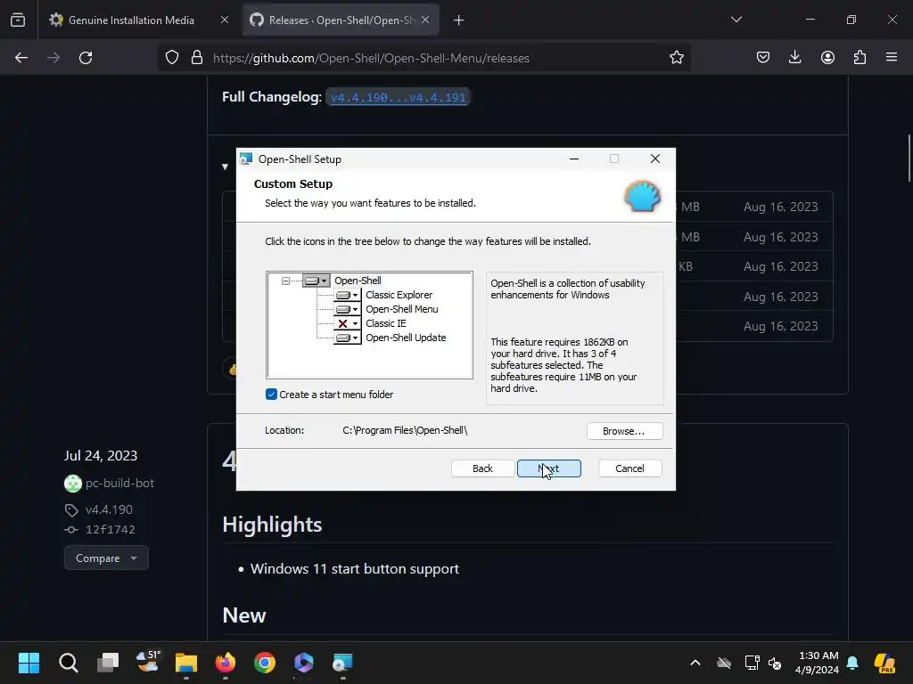Click the page vertical scrollbar thumb

(x=909, y=159)
